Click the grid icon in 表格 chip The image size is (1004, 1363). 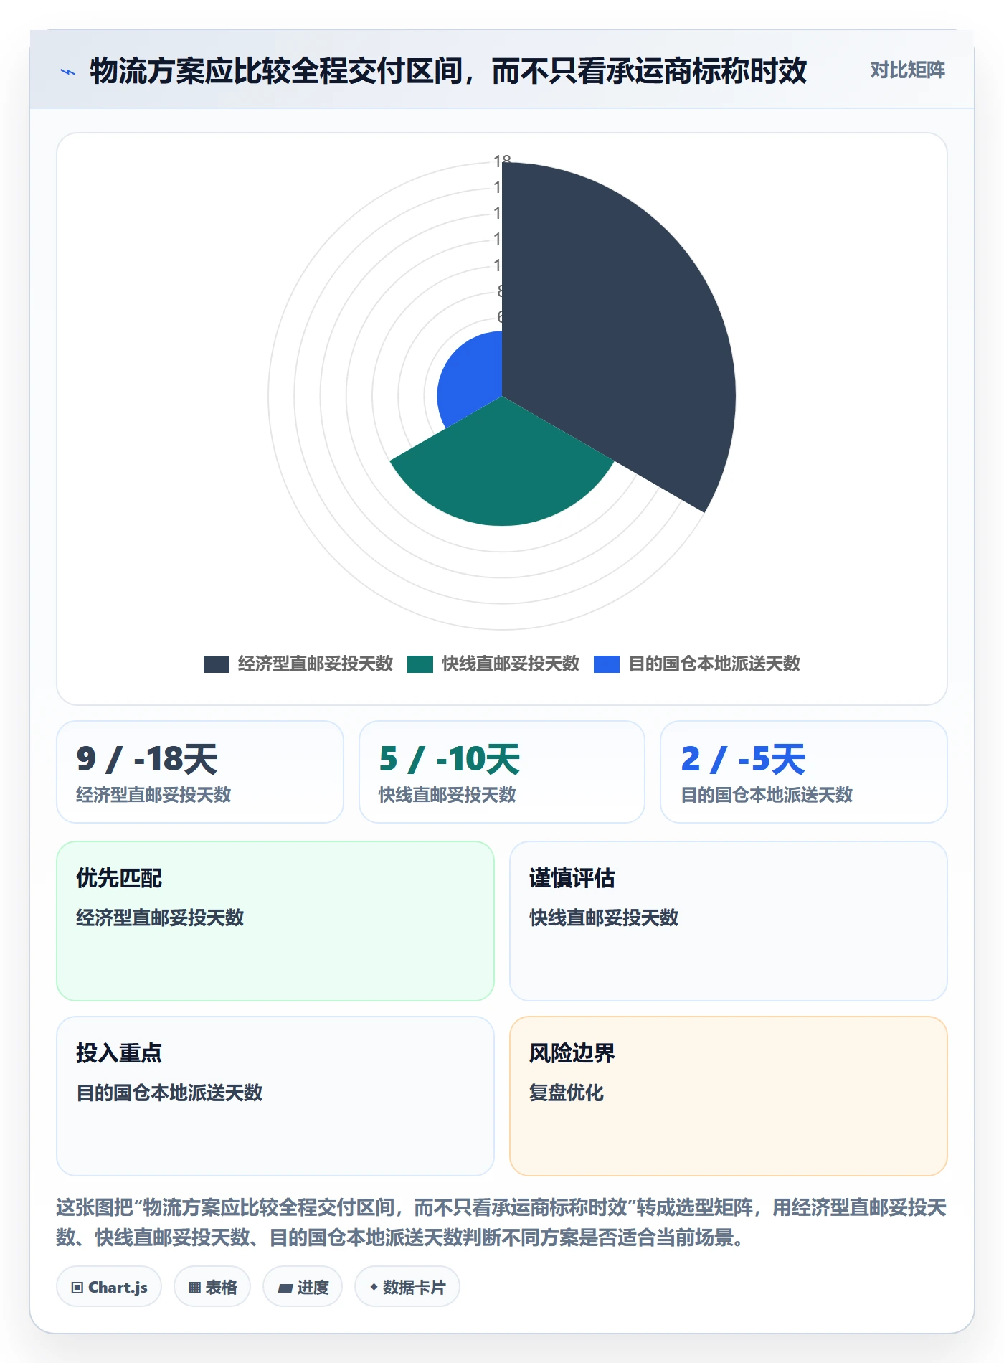click(x=194, y=1288)
